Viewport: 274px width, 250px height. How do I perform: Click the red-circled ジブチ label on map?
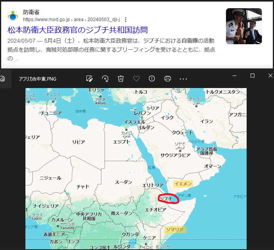click(x=167, y=198)
